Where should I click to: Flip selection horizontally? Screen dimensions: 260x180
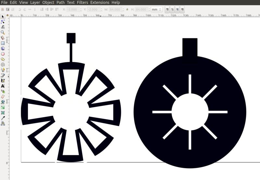[30, 9]
